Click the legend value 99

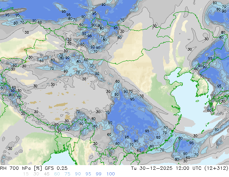point(99,174)
